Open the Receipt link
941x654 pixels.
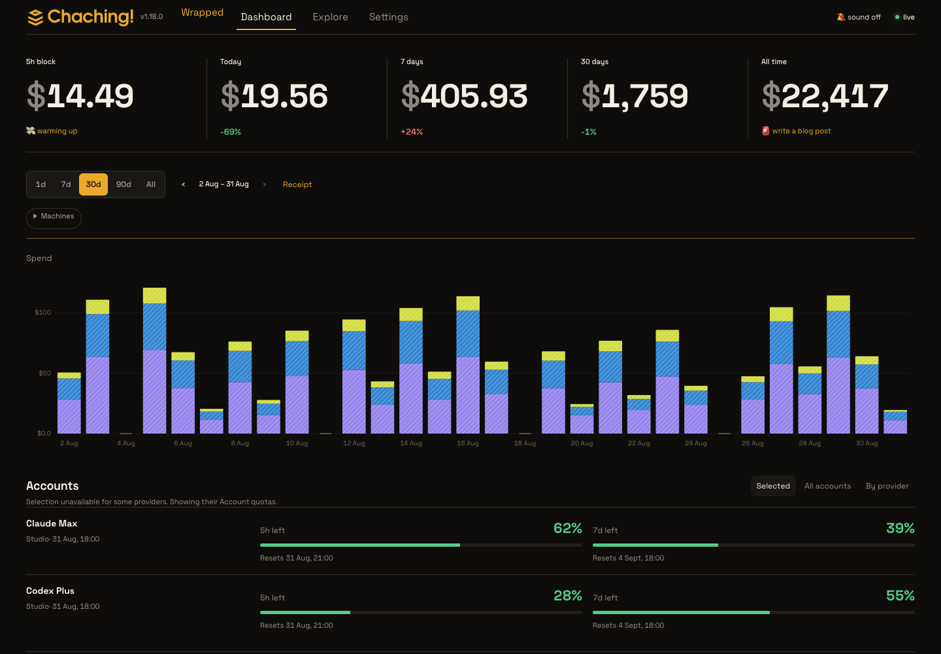[297, 184]
